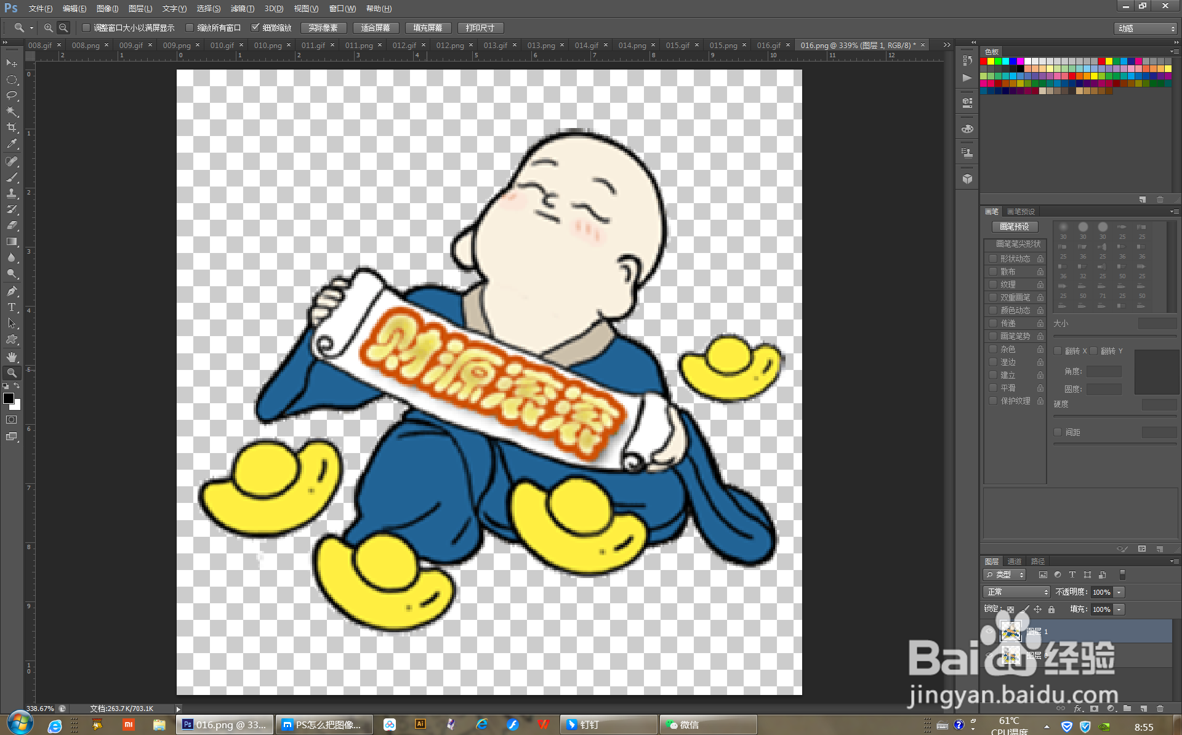1182x735 pixels.
Task: Open the 动感 workspace dropdown
Action: point(1146,28)
